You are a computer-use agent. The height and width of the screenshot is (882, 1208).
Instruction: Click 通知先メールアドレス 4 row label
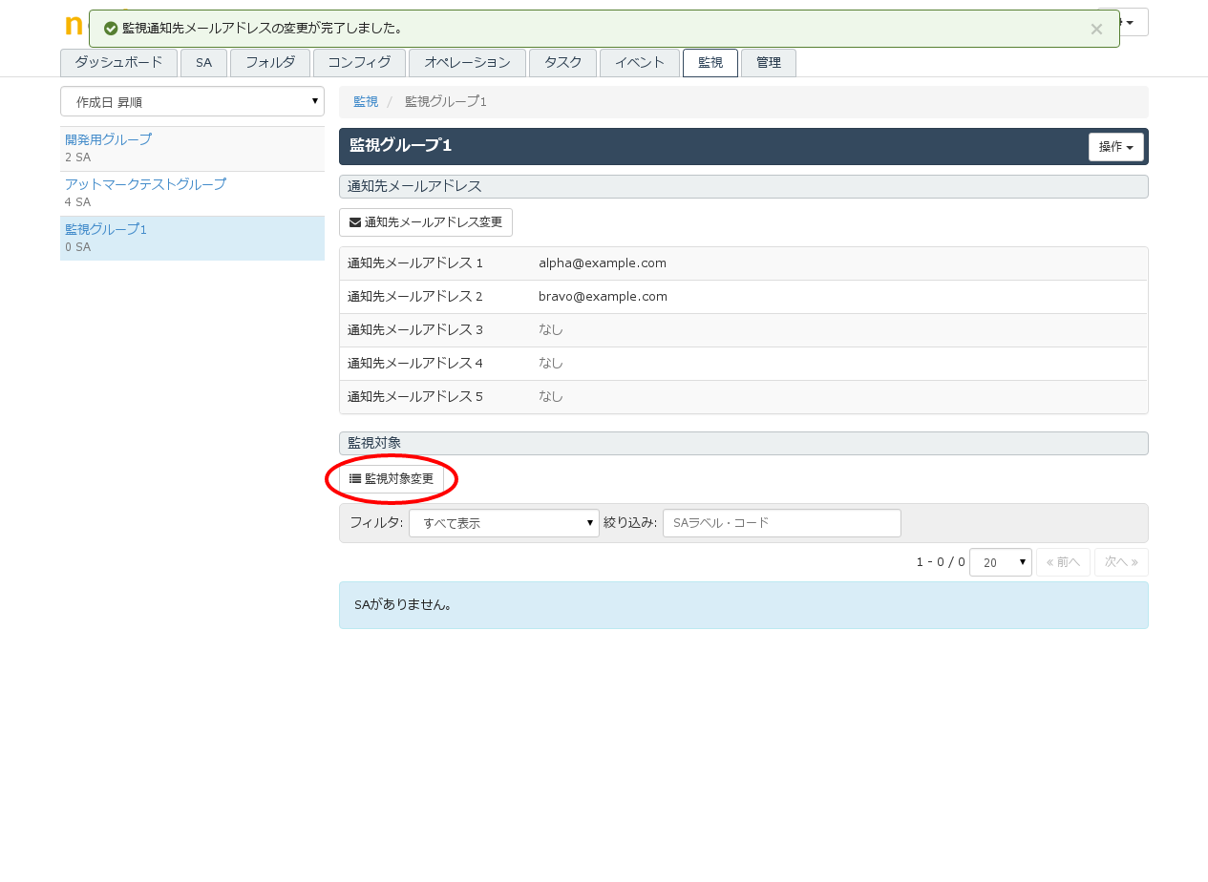[x=415, y=364]
